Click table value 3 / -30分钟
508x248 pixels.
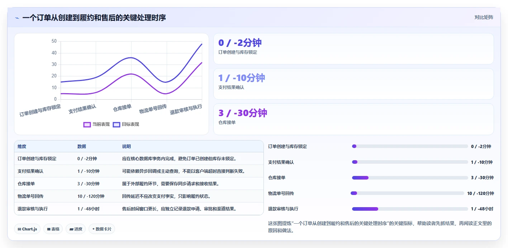tap(89, 183)
